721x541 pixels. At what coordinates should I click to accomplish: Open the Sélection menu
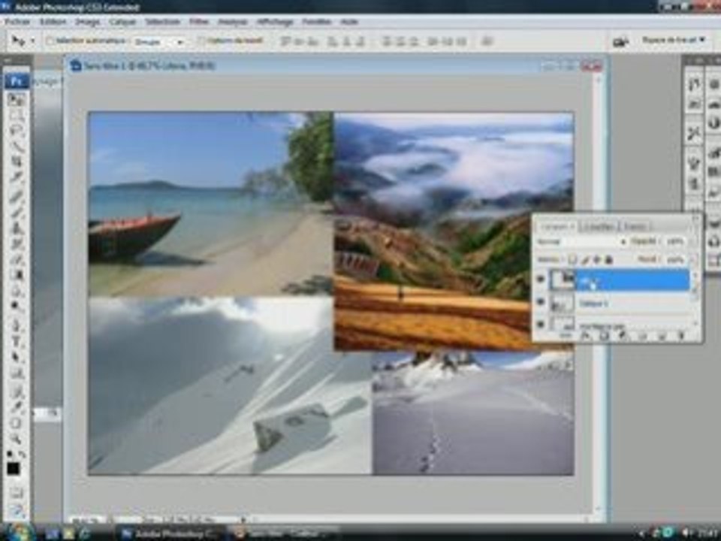tap(162, 22)
